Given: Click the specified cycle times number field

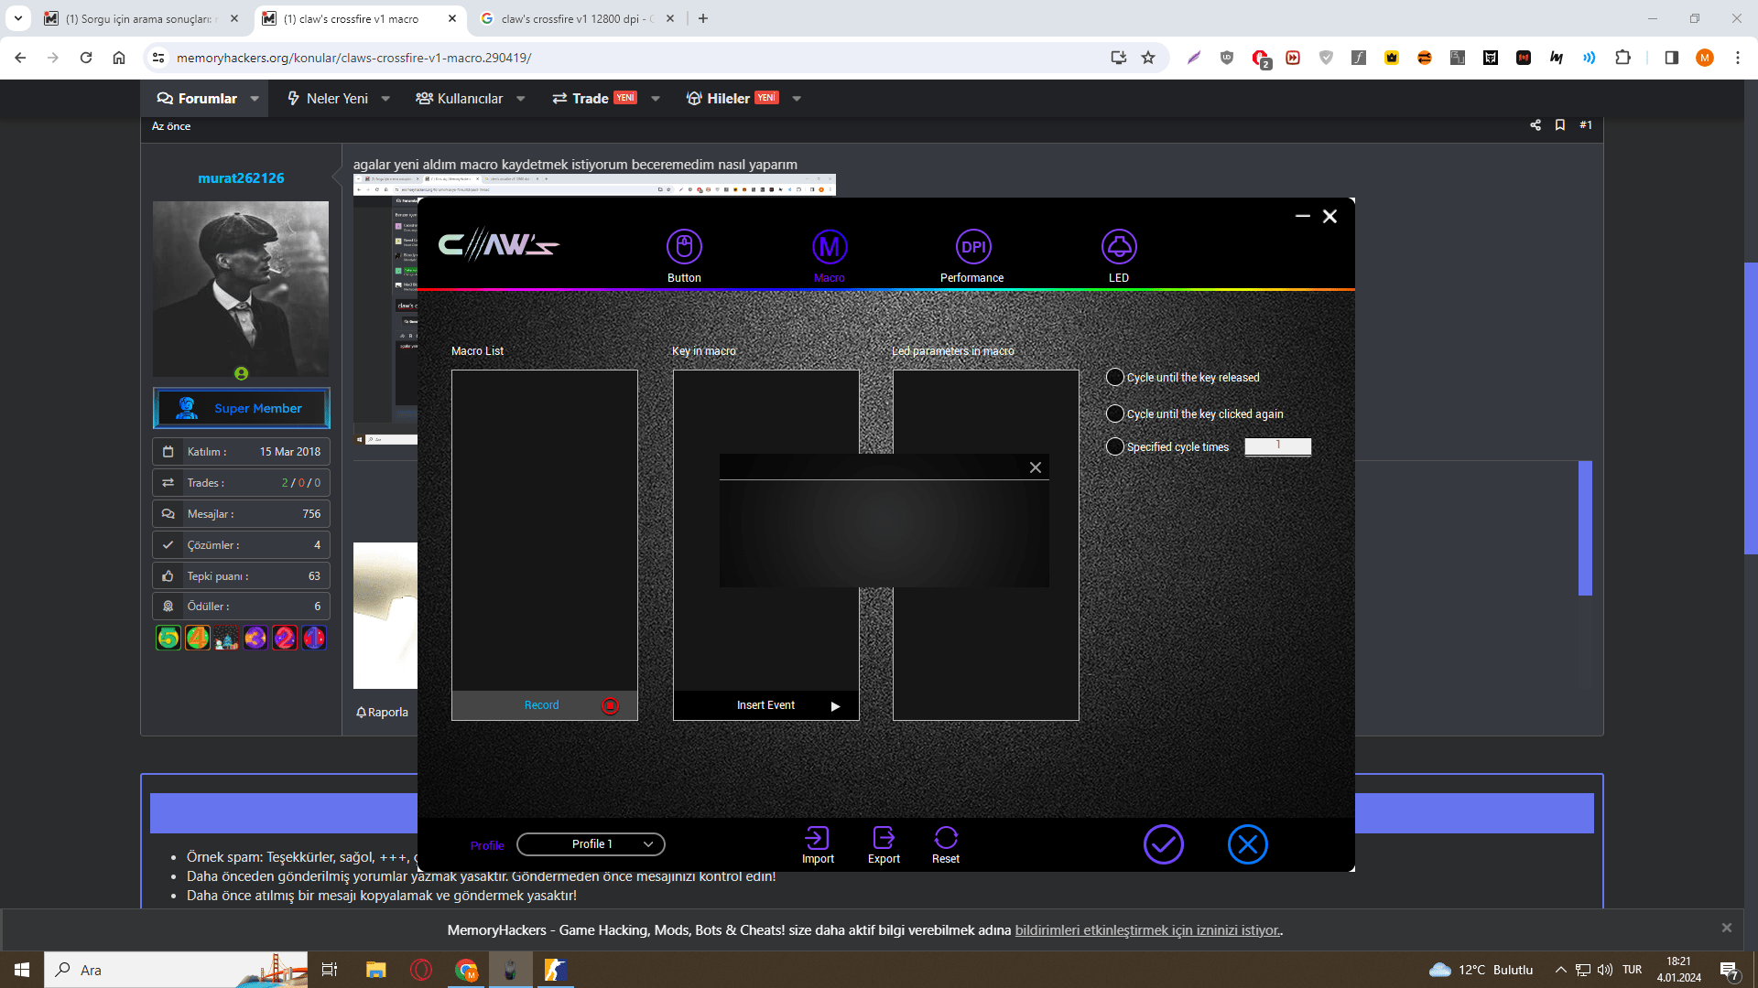Looking at the screenshot, I should 1277,446.
